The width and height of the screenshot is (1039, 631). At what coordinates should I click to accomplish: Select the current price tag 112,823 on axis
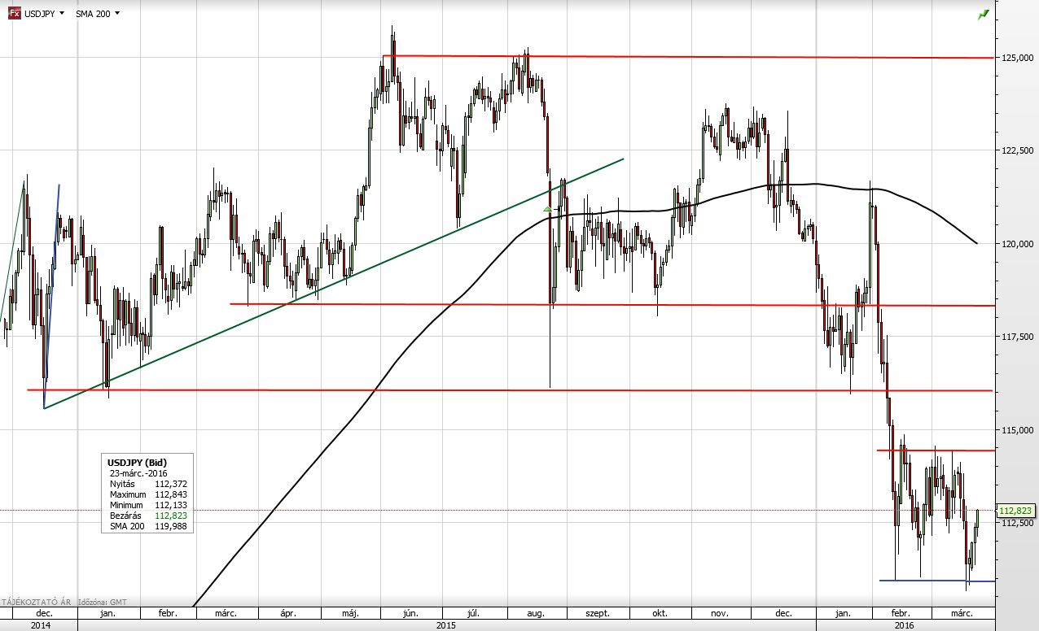(x=1015, y=511)
